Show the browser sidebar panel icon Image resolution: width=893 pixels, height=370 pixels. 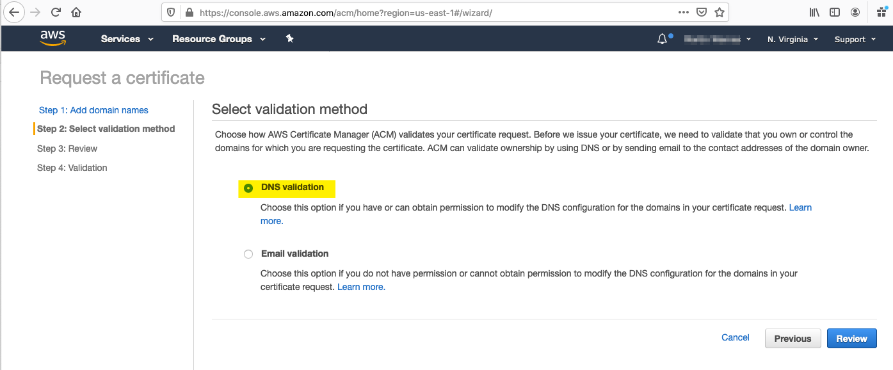(835, 12)
